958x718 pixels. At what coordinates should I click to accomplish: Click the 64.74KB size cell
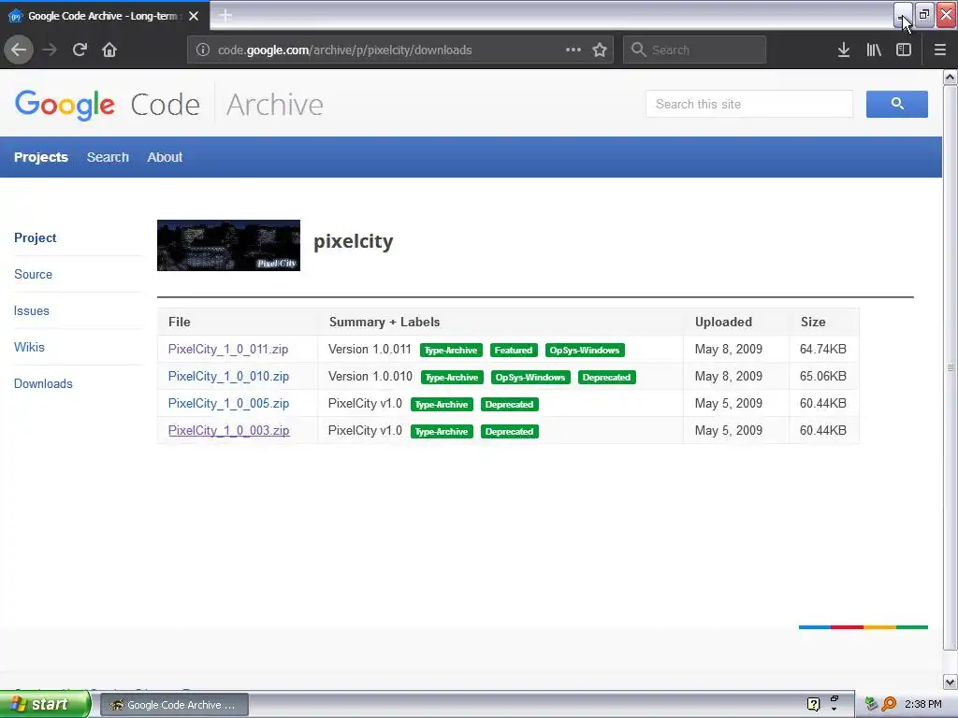coord(823,350)
